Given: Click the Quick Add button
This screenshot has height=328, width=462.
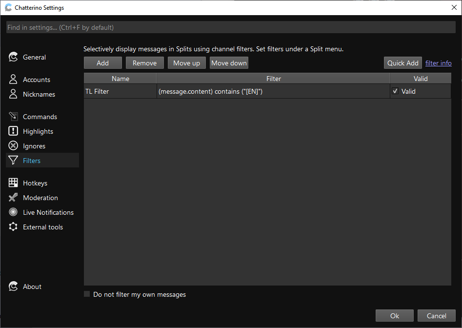Looking at the screenshot, I should (403, 63).
